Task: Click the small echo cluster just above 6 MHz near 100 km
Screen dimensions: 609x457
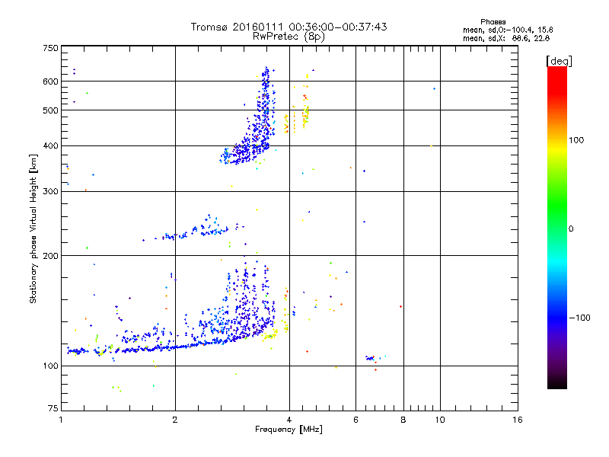Action: 371,358
